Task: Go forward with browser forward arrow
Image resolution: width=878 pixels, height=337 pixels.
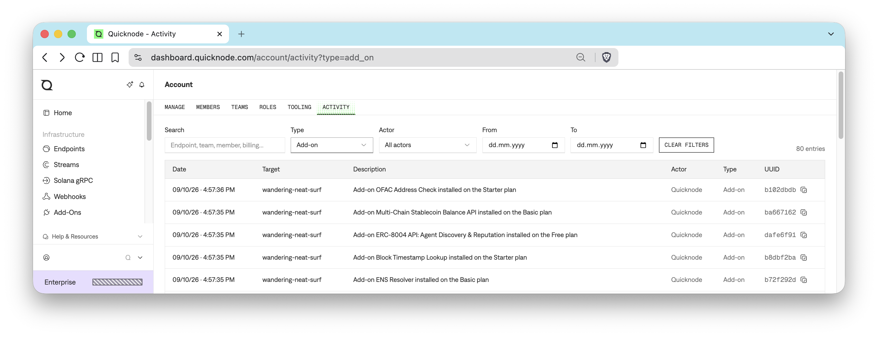Action: [x=62, y=57]
